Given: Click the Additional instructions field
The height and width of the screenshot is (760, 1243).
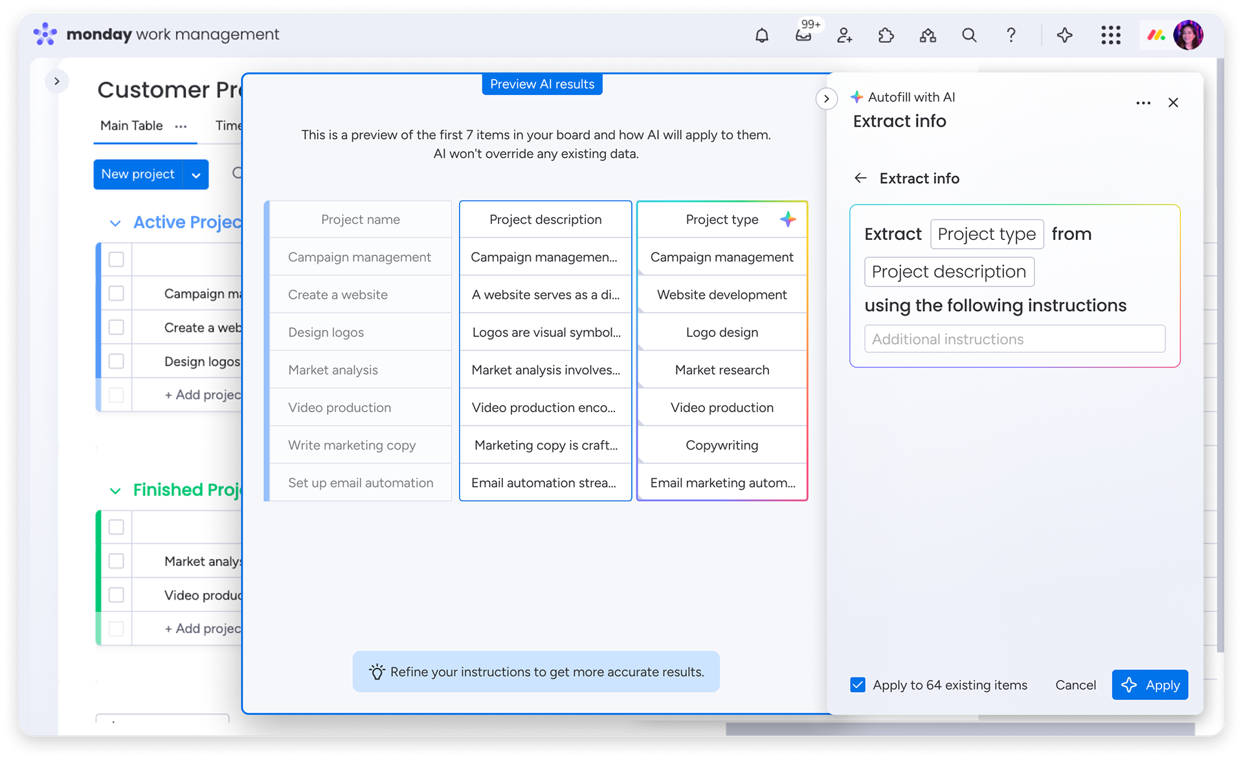Looking at the screenshot, I should coord(1014,339).
